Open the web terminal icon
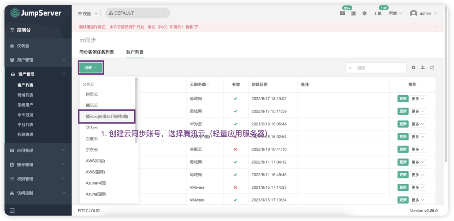 tap(354, 13)
